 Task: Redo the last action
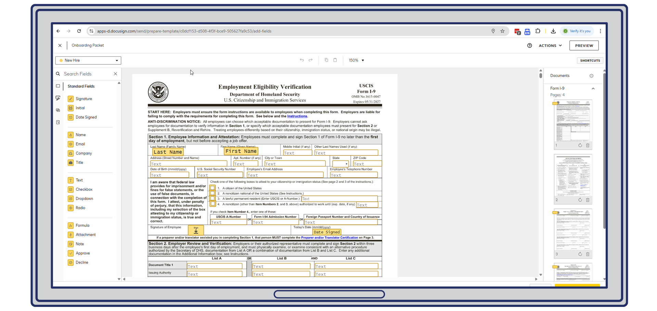[310, 60]
